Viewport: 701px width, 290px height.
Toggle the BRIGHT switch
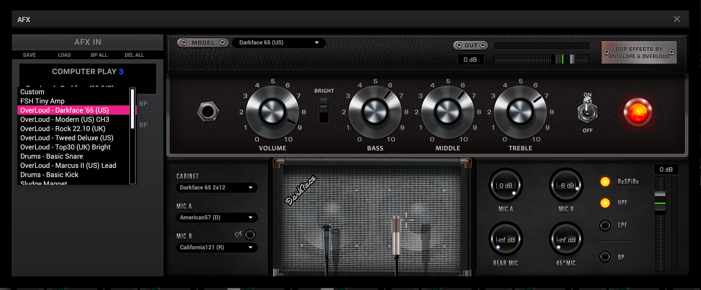pos(323,110)
